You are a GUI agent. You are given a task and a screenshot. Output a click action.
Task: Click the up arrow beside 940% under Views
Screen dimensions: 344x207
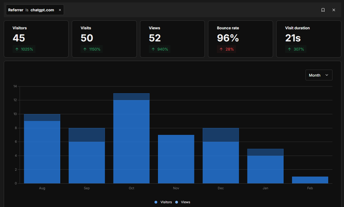pyautogui.click(x=153, y=49)
